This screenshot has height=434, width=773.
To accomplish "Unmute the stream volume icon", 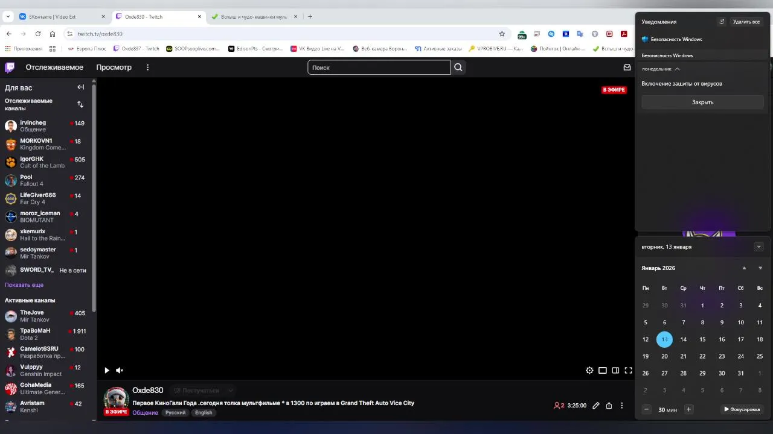I will tap(120, 370).
